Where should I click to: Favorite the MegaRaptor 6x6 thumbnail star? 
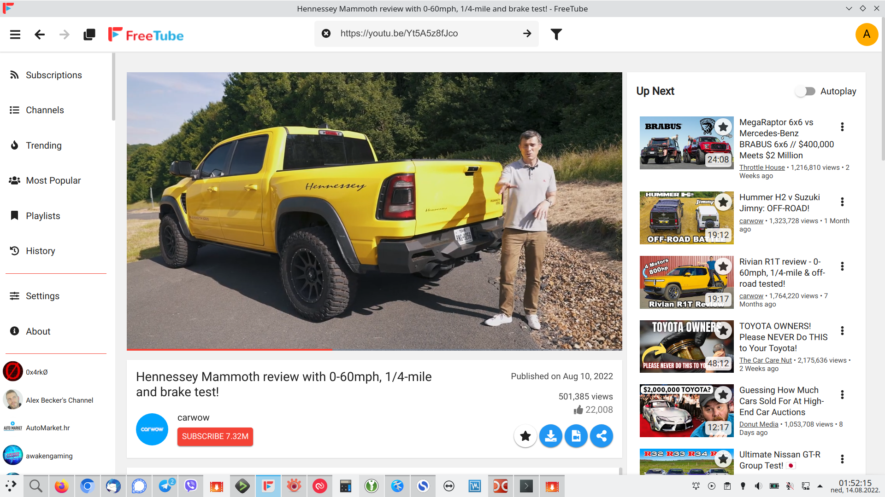pos(723,127)
